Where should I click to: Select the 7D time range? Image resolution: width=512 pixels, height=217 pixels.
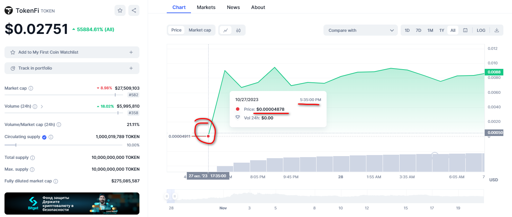(x=418, y=30)
